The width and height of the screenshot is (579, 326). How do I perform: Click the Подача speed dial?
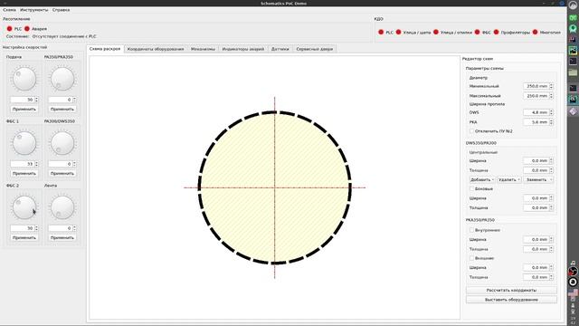click(24, 79)
